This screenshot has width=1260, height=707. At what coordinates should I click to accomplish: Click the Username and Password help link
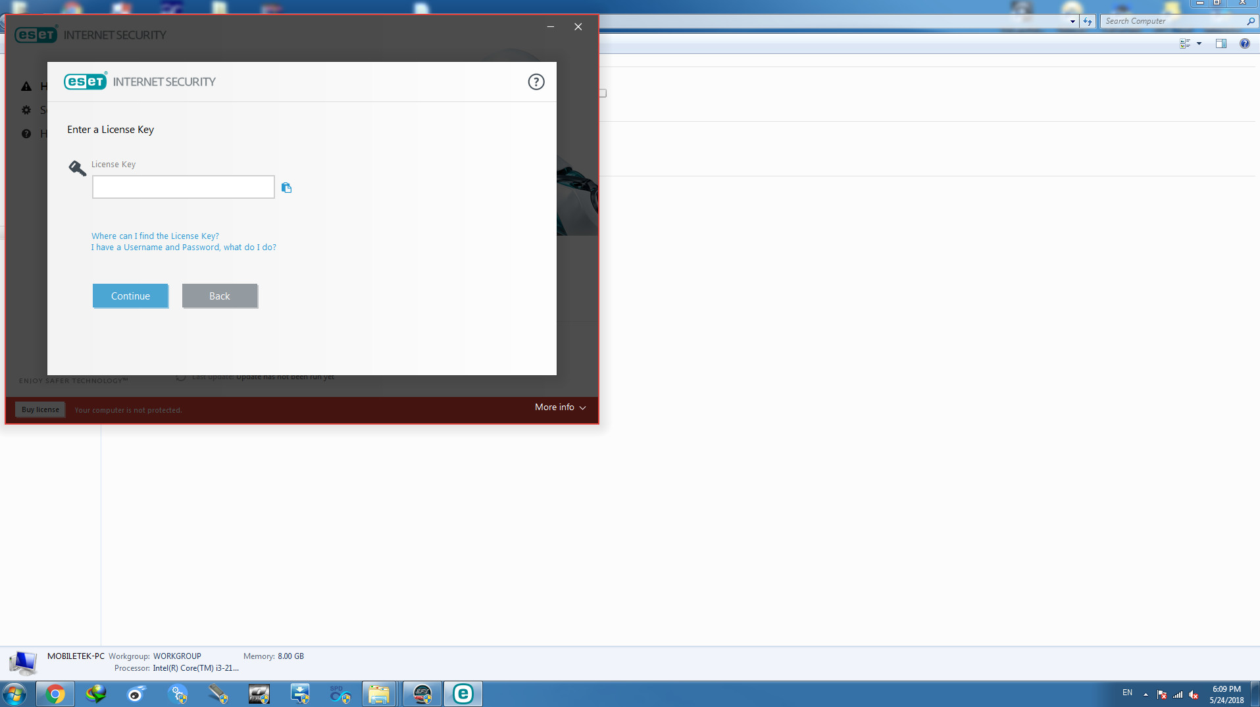(x=184, y=248)
